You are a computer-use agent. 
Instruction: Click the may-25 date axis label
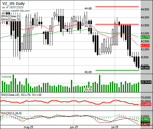tap(28, 127)
